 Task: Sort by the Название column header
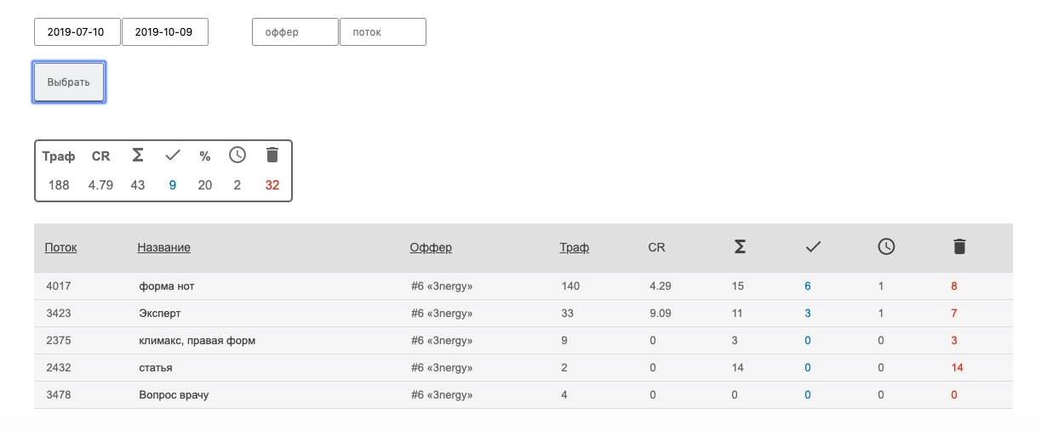click(163, 248)
